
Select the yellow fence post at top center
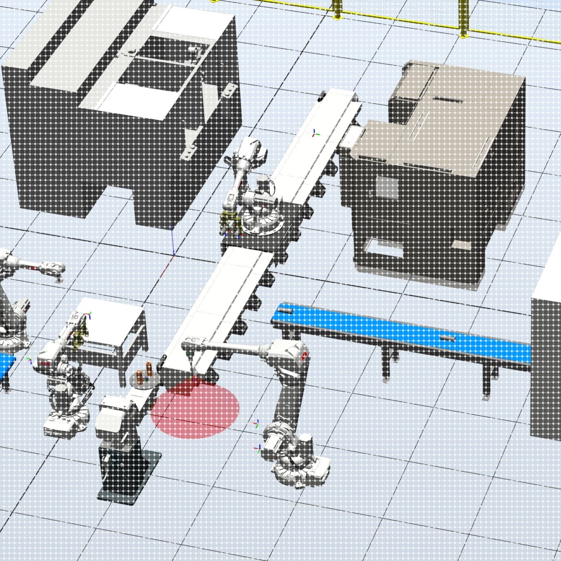(x=337, y=10)
